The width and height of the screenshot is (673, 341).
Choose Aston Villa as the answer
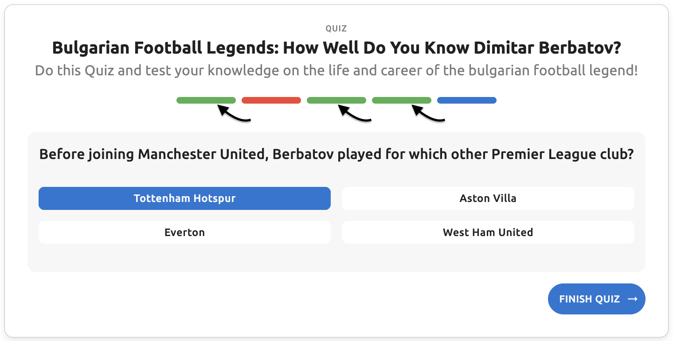pyautogui.click(x=488, y=198)
